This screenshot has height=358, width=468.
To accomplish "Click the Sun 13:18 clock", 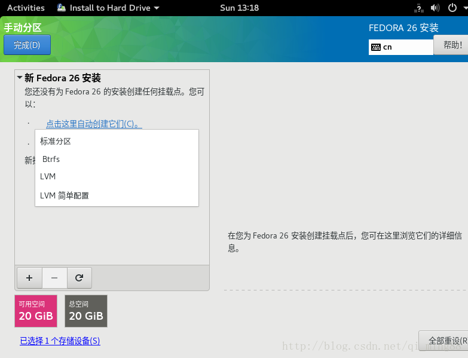I will tap(239, 8).
